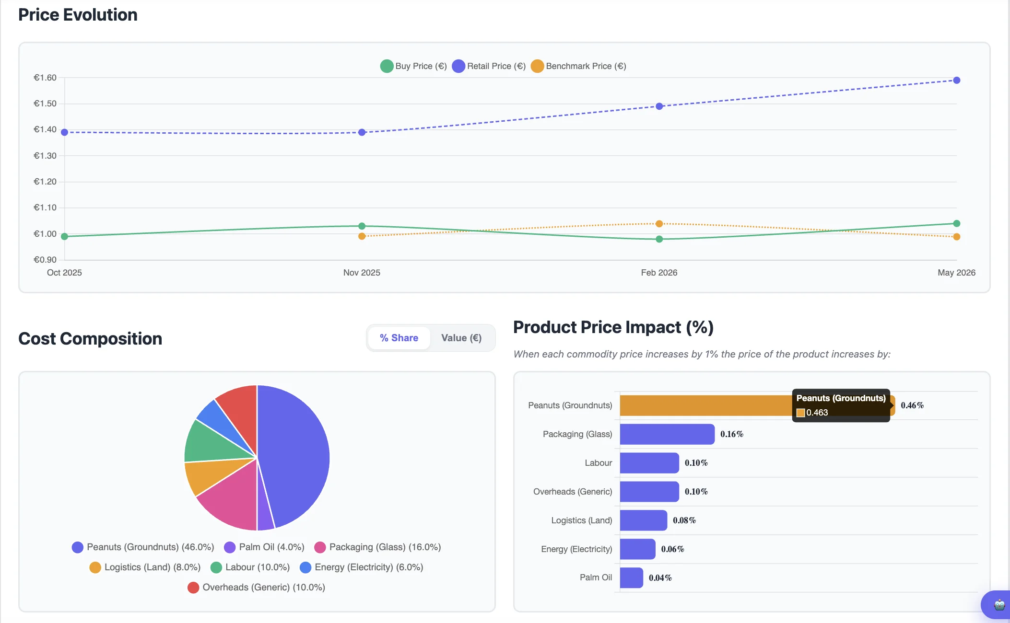The height and width of the screenshot is (623, 1010).
Task: Toggle Logistics (Land) (8.0%) pie legend
Action: tap(145, 567)
